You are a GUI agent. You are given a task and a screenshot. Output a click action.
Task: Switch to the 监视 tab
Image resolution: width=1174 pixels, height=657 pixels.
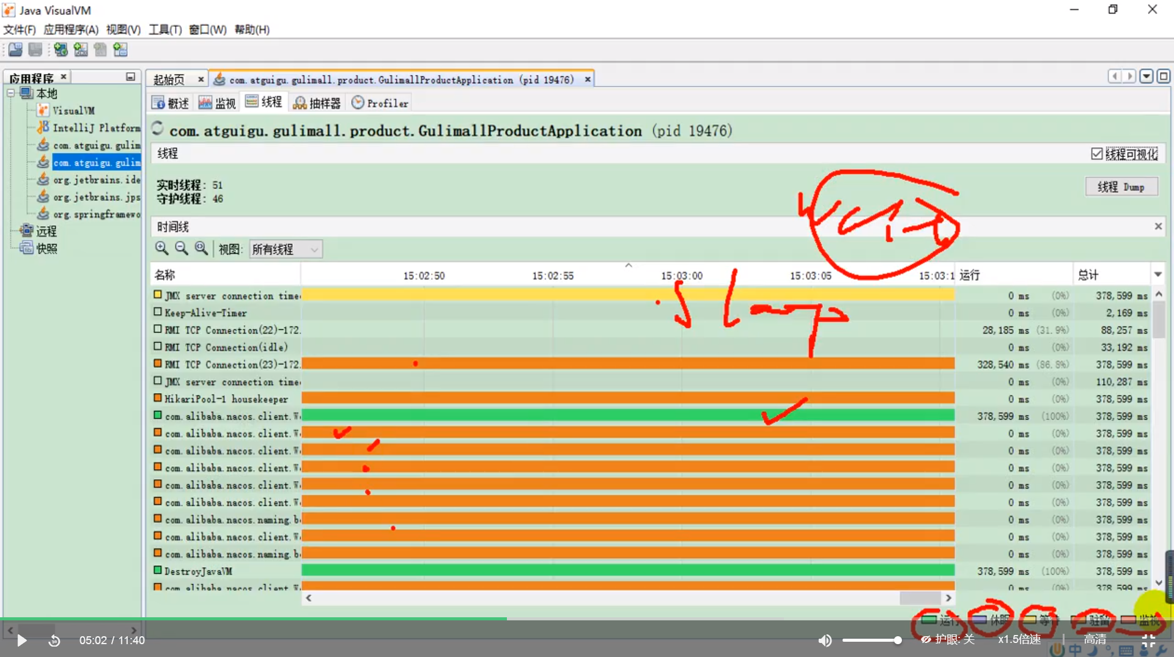217,103
